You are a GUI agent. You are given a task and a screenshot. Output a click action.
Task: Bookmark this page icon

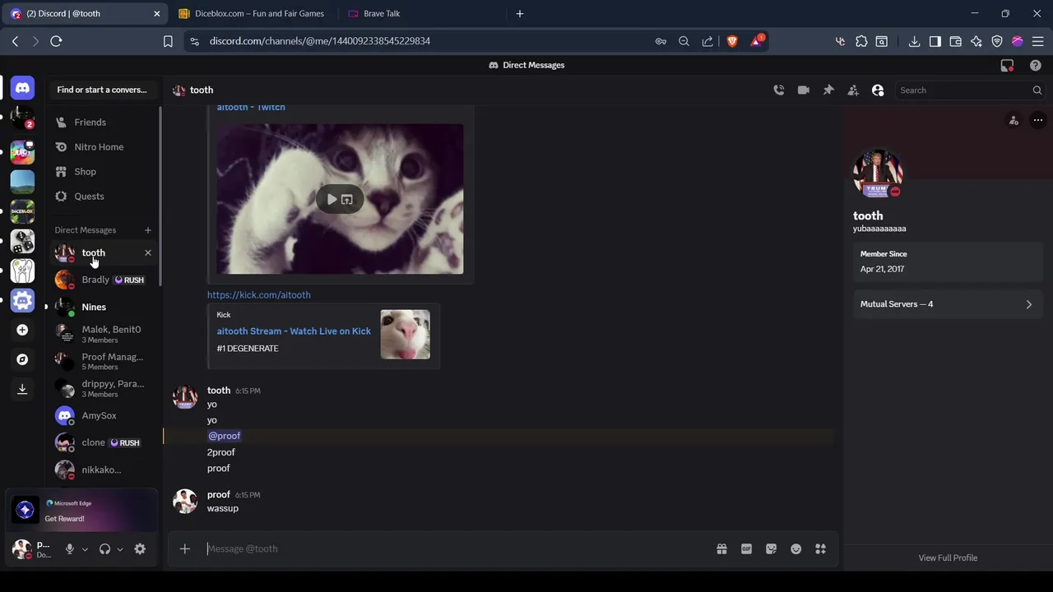(168, 41)
